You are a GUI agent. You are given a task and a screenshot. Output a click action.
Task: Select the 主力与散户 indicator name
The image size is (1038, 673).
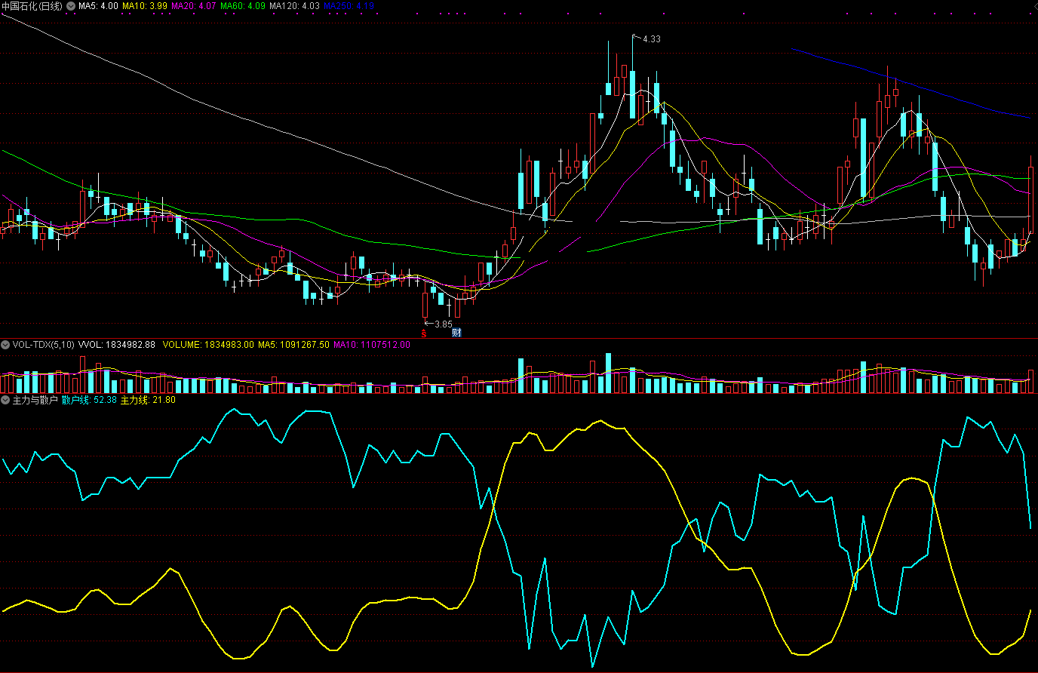click(35, 400)
